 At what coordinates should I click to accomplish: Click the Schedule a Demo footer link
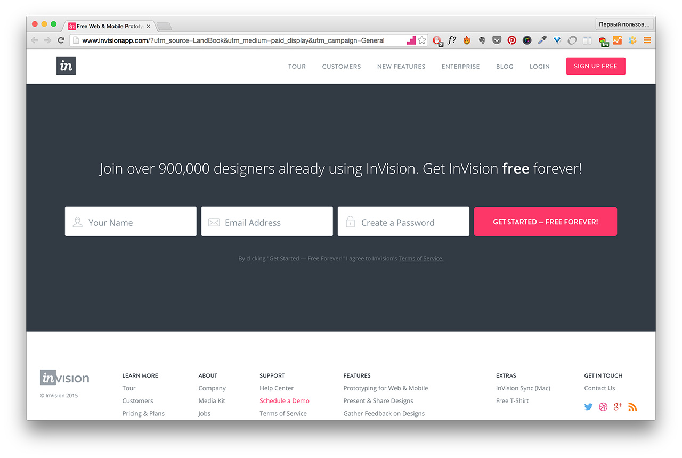click(284, 401)
